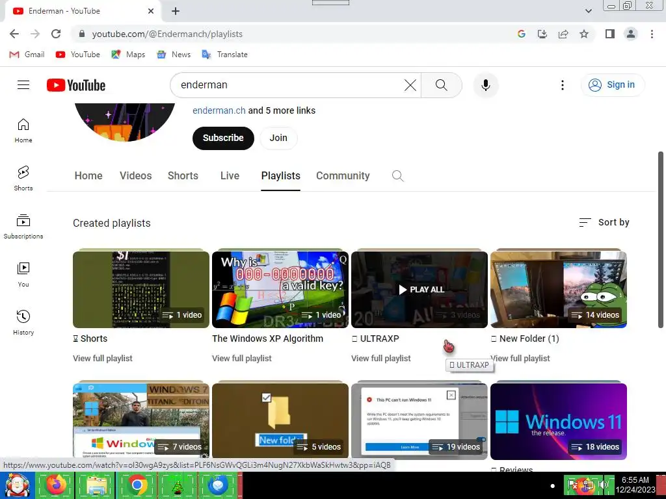The height and width of the screenshot is (499, 666).
Task: Play all on ULTRAXP playlist thumbnail
Action: (x=420, y=289)
